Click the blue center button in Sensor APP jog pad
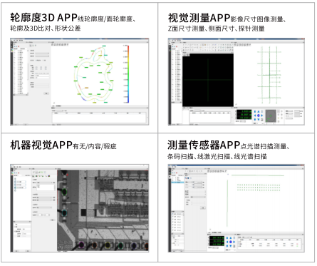317x266 pixels. 231,242
